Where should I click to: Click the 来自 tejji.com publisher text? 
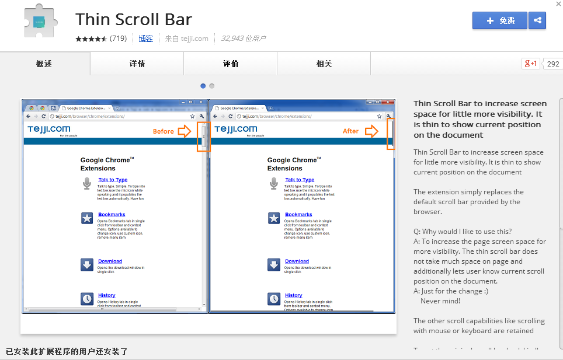(x=186, y=39)
